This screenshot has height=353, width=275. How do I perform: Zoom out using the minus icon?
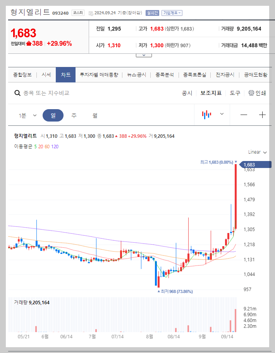(243, 115)
